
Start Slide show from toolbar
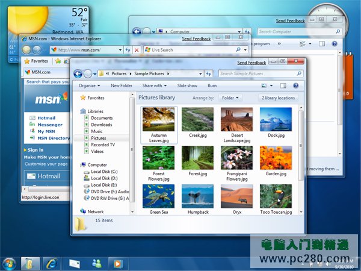coord(187,86)
